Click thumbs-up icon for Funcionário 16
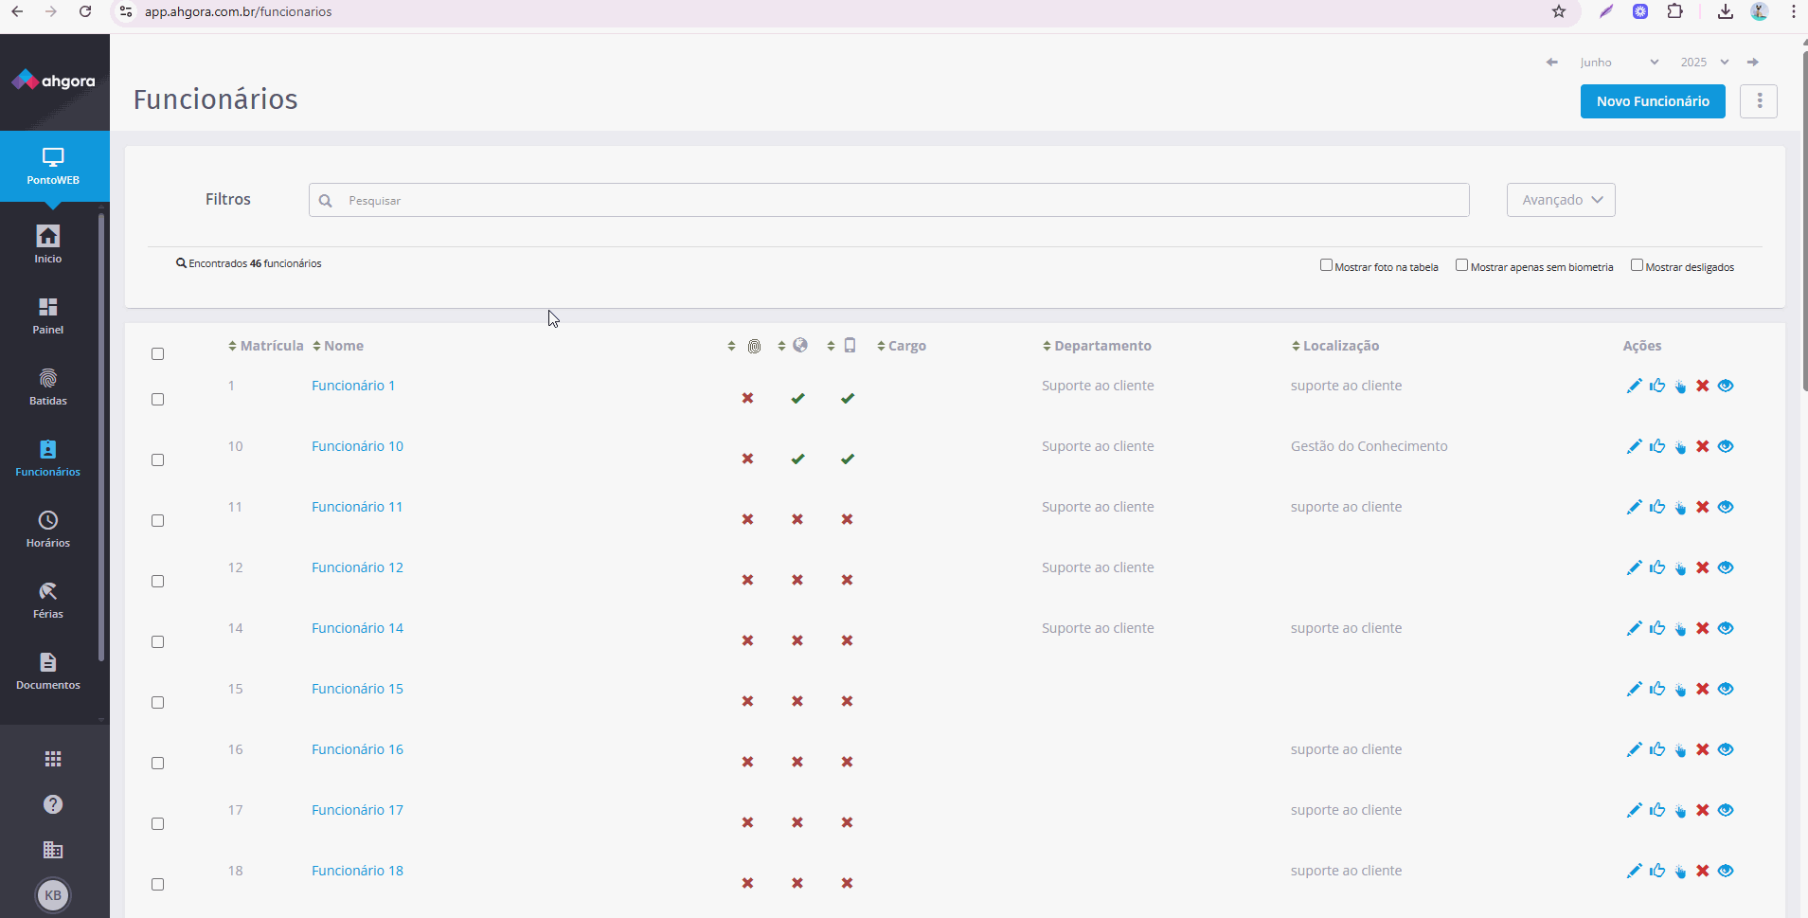The width and height of the screenshot is (1808, 918). 1656,749
